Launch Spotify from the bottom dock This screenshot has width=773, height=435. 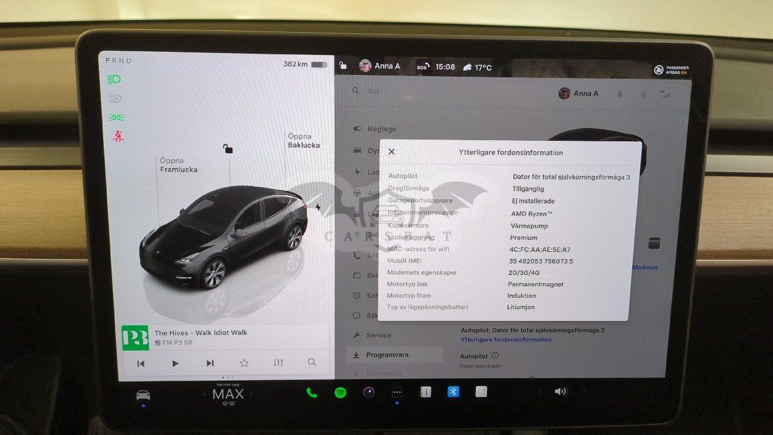(341, 392)
